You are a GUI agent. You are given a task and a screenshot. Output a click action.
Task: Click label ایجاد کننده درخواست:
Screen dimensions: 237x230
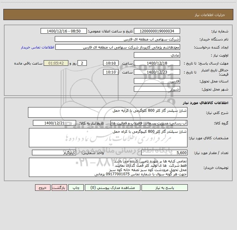211,47
